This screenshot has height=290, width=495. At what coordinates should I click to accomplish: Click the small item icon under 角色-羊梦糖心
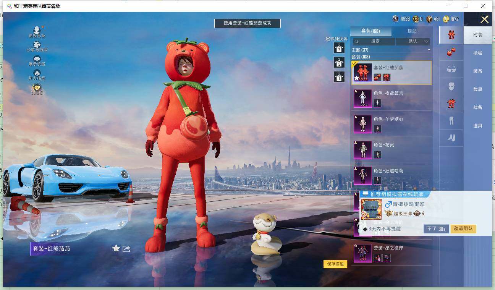pos(377,129)
